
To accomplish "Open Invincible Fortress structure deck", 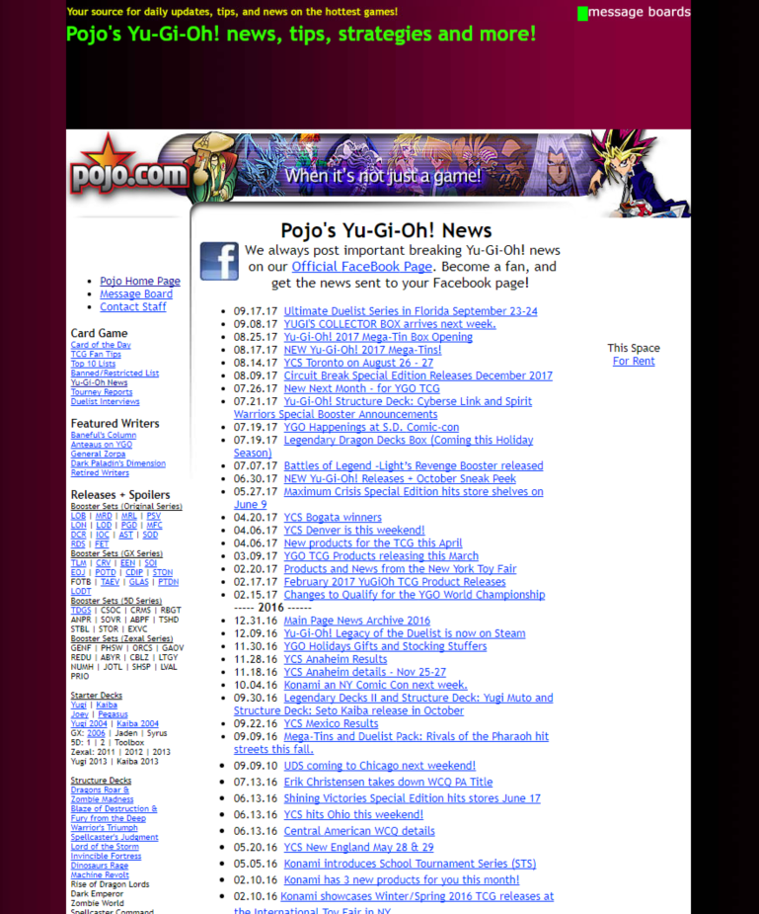I will 106,856.
